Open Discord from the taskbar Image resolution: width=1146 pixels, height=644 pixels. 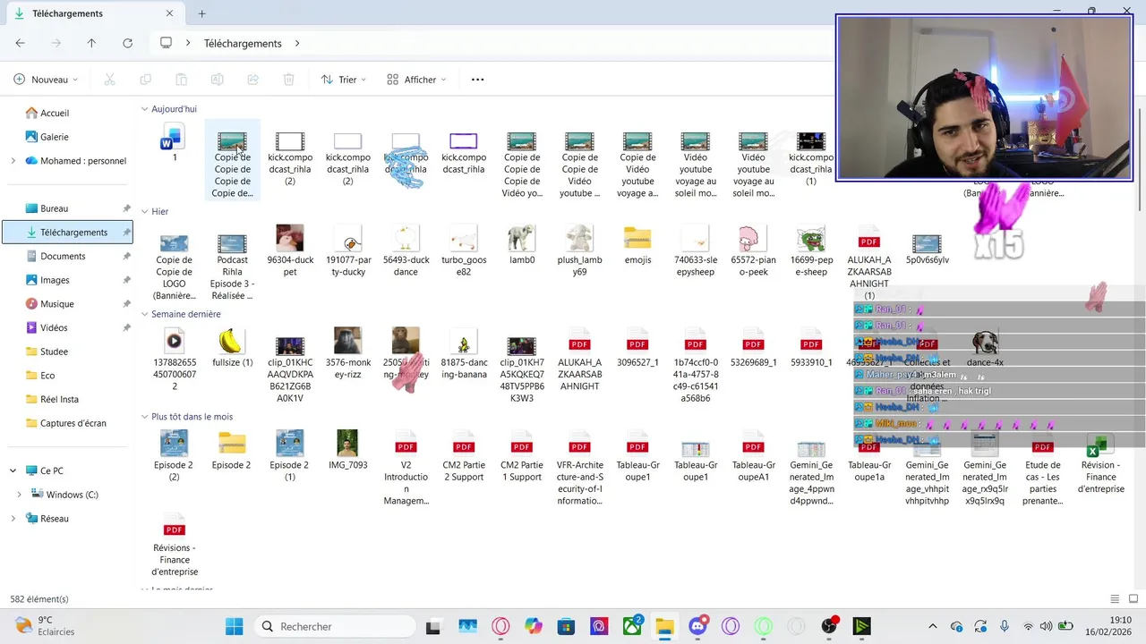[x=698, y=626]
